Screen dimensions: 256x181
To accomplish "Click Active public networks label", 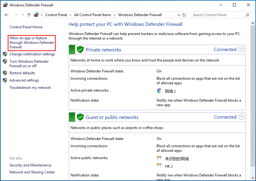I will pyautogui.click(x=89, y=158).
